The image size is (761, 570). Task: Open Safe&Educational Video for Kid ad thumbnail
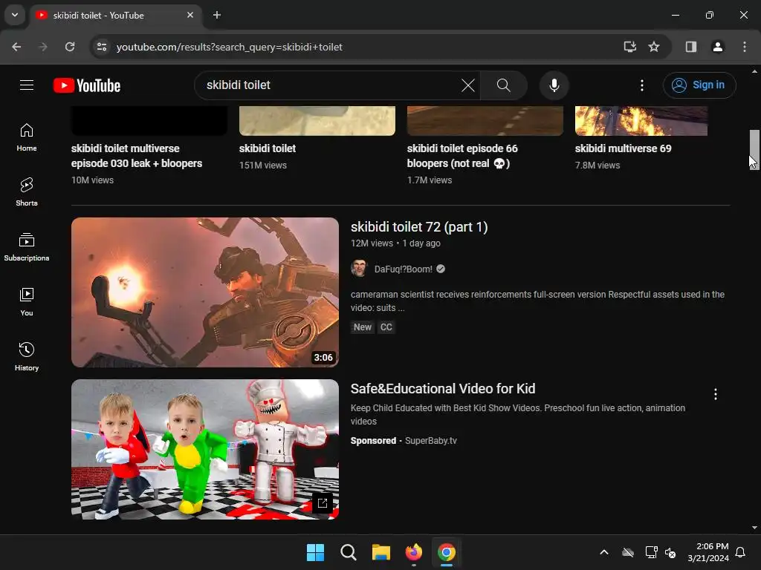coord(205,449)
